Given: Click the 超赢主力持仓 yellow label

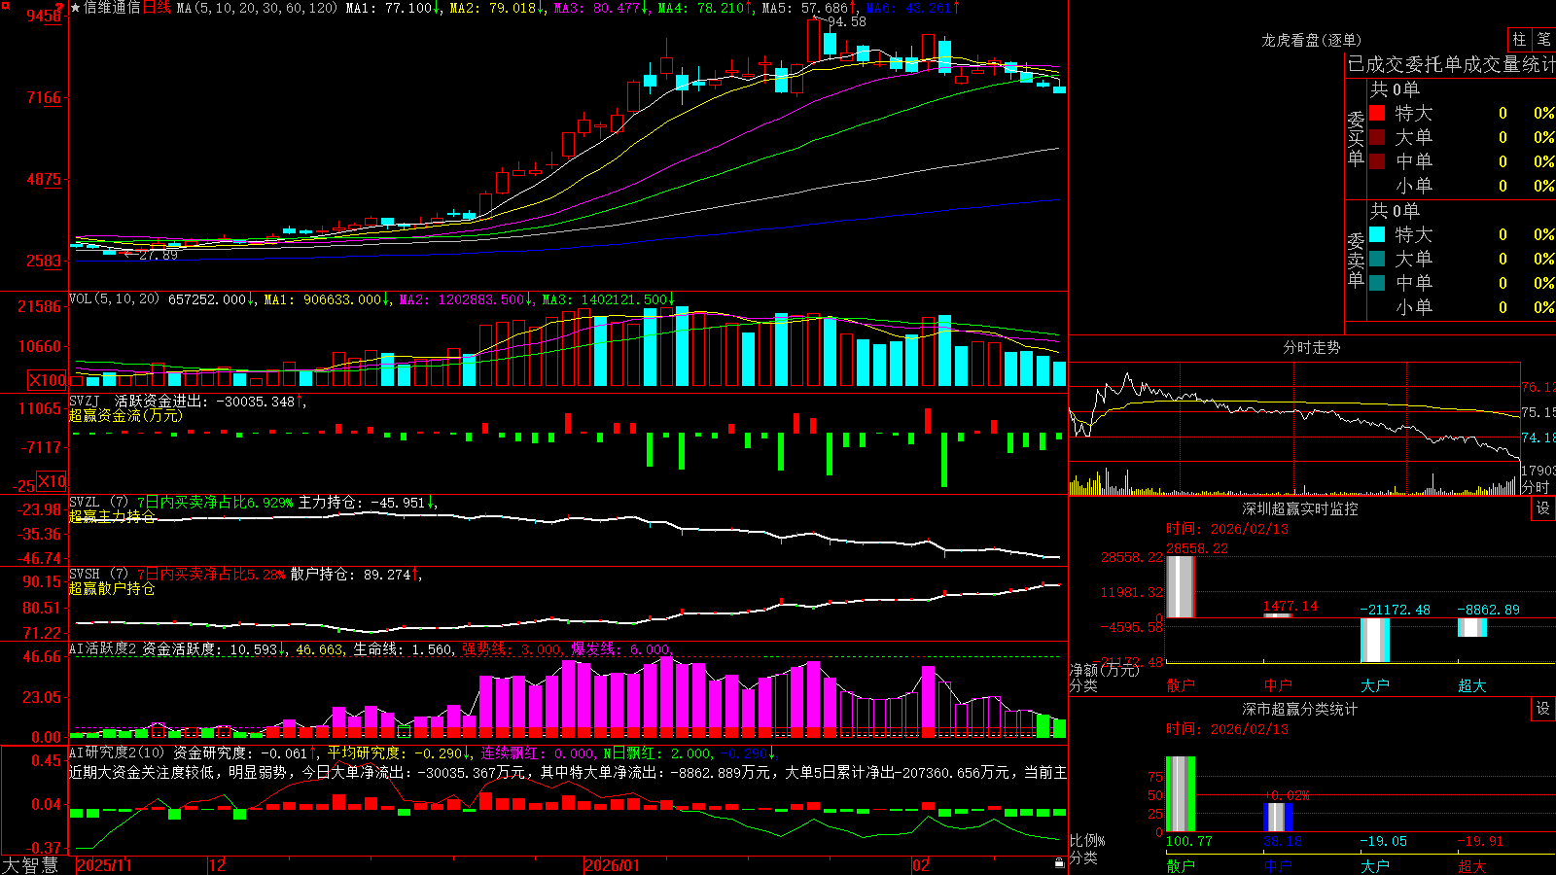Looking at the screenshot, I should pos(112,516).
